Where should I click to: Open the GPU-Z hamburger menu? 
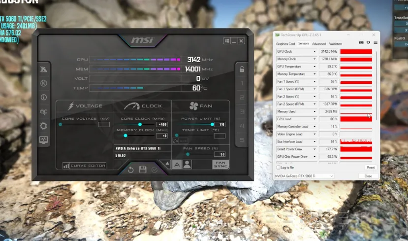coord(376,42)
